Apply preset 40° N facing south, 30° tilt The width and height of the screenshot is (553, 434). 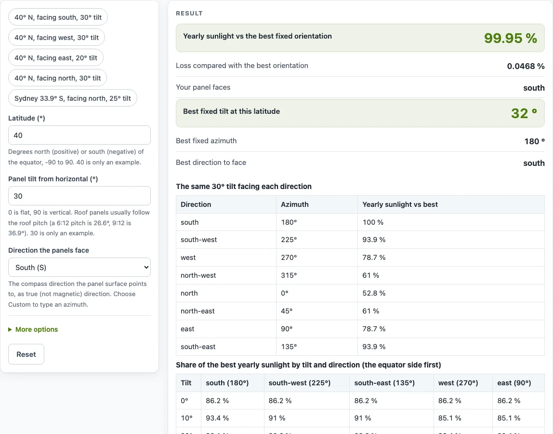coord(58,17)
